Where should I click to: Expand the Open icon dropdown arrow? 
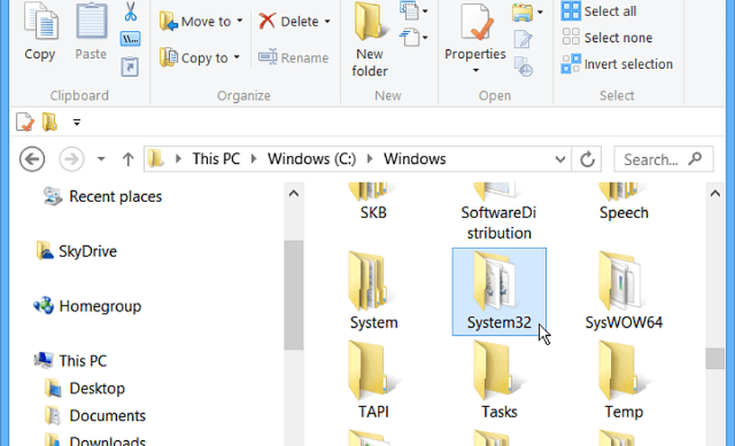coord(539,12)
